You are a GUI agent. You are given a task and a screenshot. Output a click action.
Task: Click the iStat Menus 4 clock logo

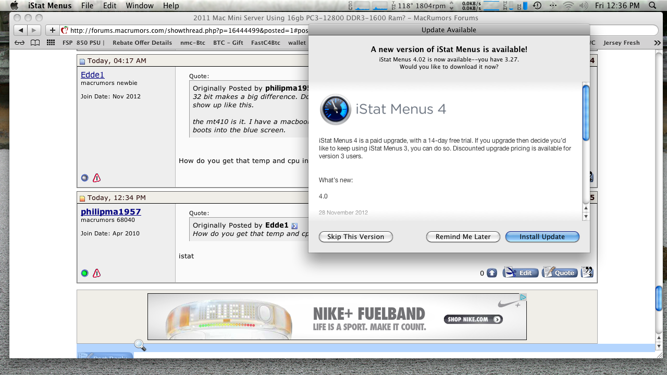336,109
